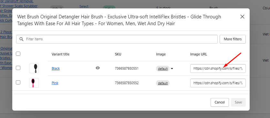Open the image dropdown arrow for Black variant
The height and width of the screenshot is (118, 270).
click(x=172, y=69)
